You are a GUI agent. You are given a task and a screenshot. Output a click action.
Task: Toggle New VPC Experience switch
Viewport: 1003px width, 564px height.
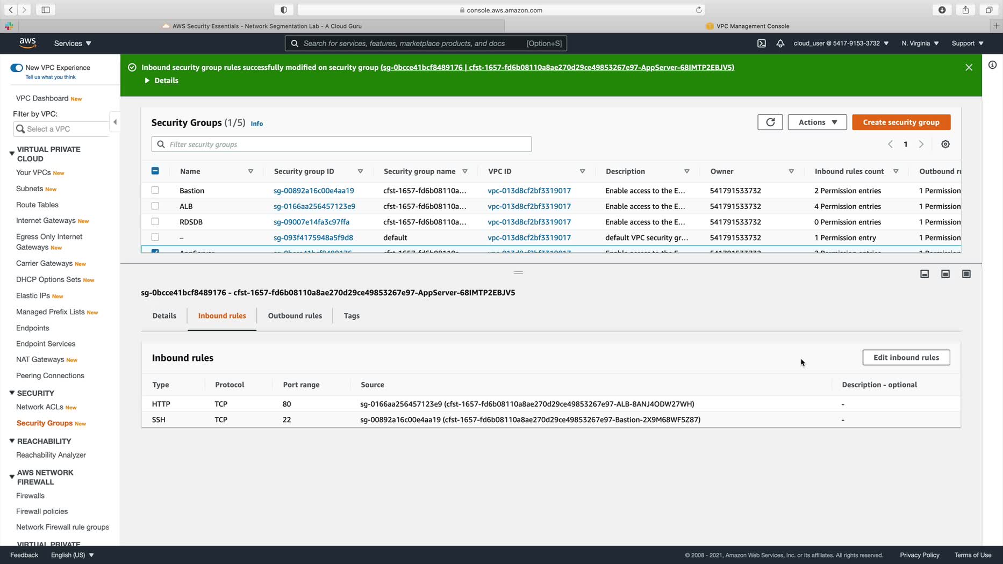tap(17, 68)
